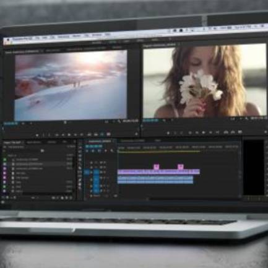Export a frame from the Source monitor
268x268 pixels.
click(108, 134)
